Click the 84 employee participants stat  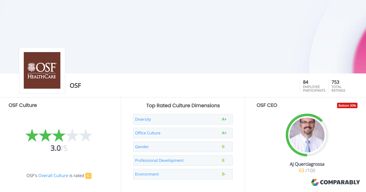pos(314,86)
